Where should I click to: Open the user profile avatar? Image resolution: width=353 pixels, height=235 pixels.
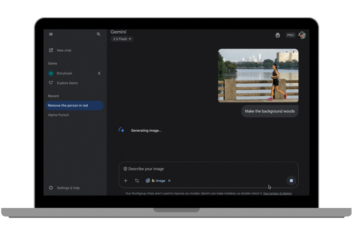[x=302, y=35]
